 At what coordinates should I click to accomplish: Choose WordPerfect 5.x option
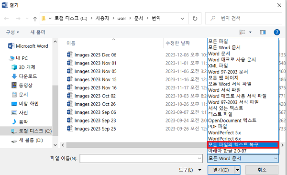[243, 132]
